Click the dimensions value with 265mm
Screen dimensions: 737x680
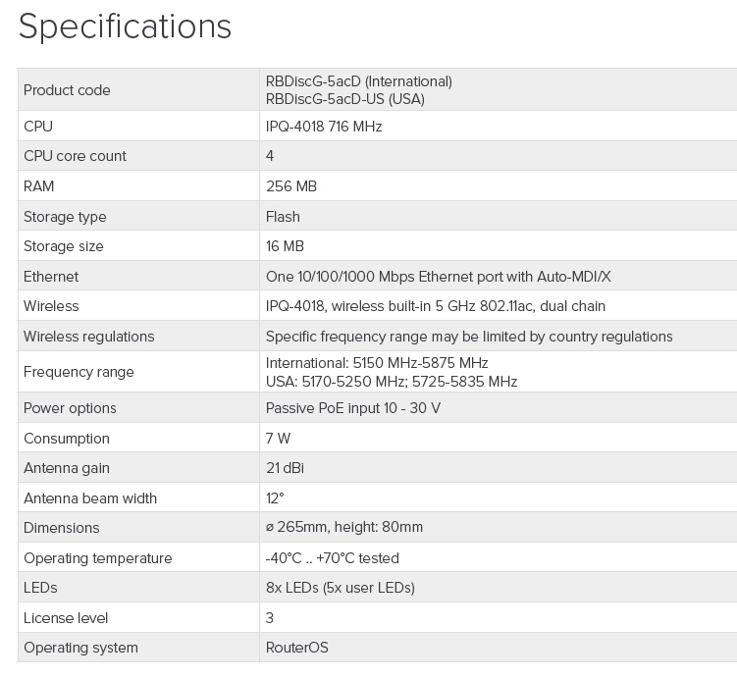pos(344,528)
